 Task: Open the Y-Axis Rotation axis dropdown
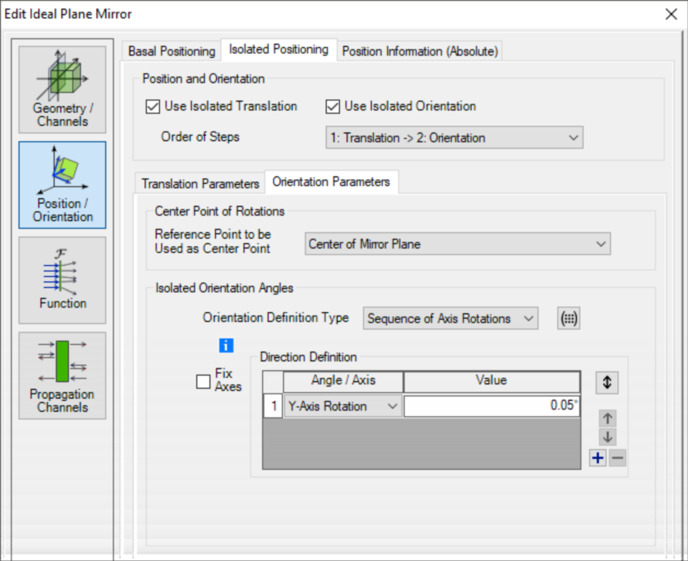coord(342,406)
